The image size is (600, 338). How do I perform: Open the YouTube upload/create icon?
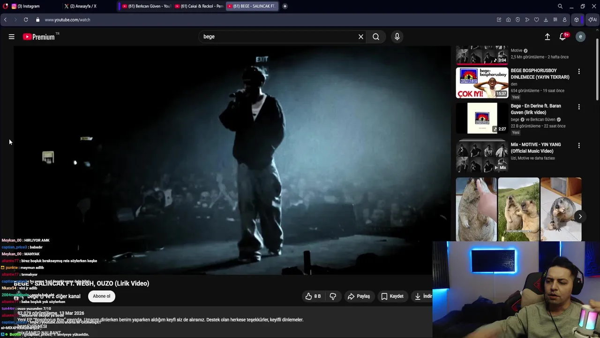547,37
